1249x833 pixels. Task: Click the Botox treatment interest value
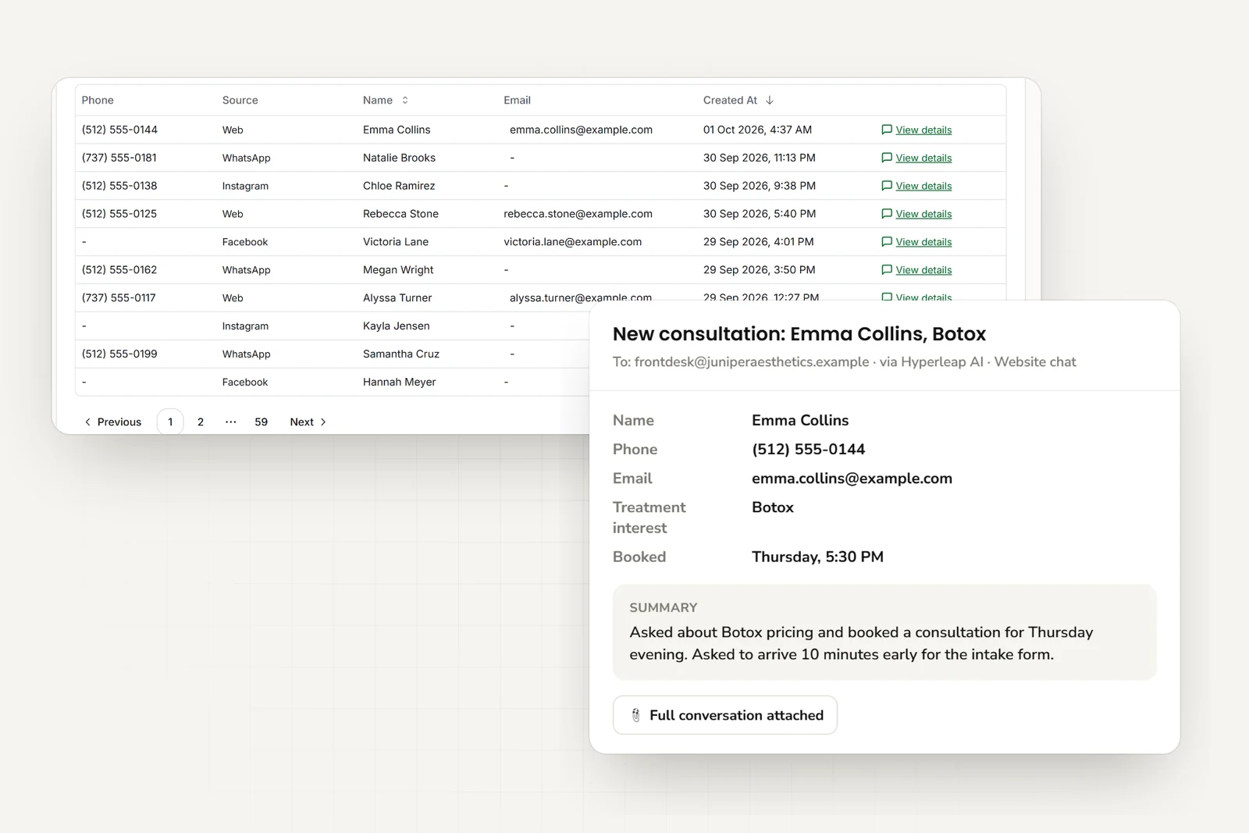[x=773, y=507]
